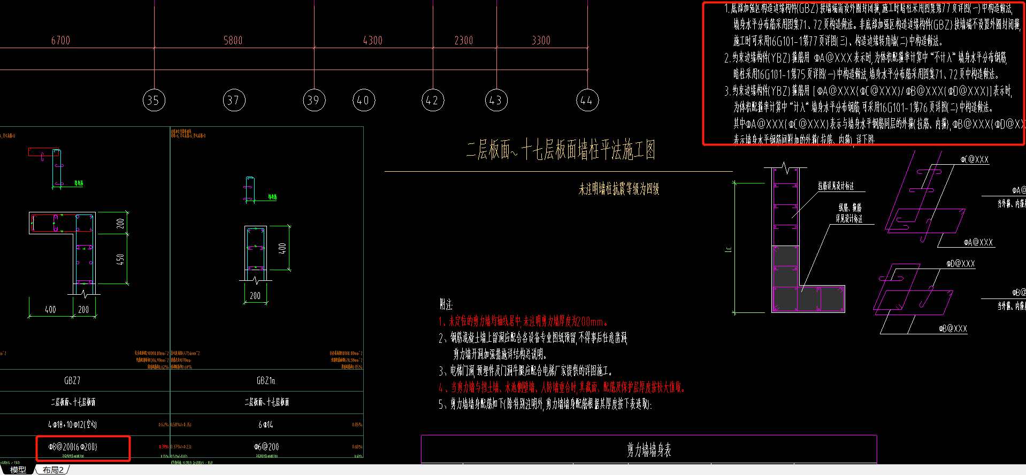Select the 附注 heading text
Viewport: 1026px width, 475px height.
[446, 304]
